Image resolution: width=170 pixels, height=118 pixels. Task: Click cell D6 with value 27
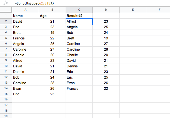click(x=106, y=44)
